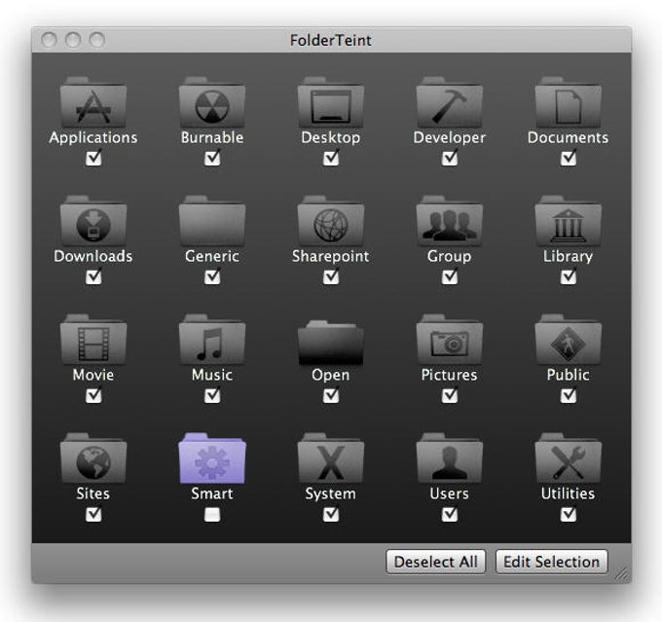Image resolution: width=662 pixels, height=622 pixels.
Task: Select the Sharepoint globe folder icon
Action: (x=331, y=221)
